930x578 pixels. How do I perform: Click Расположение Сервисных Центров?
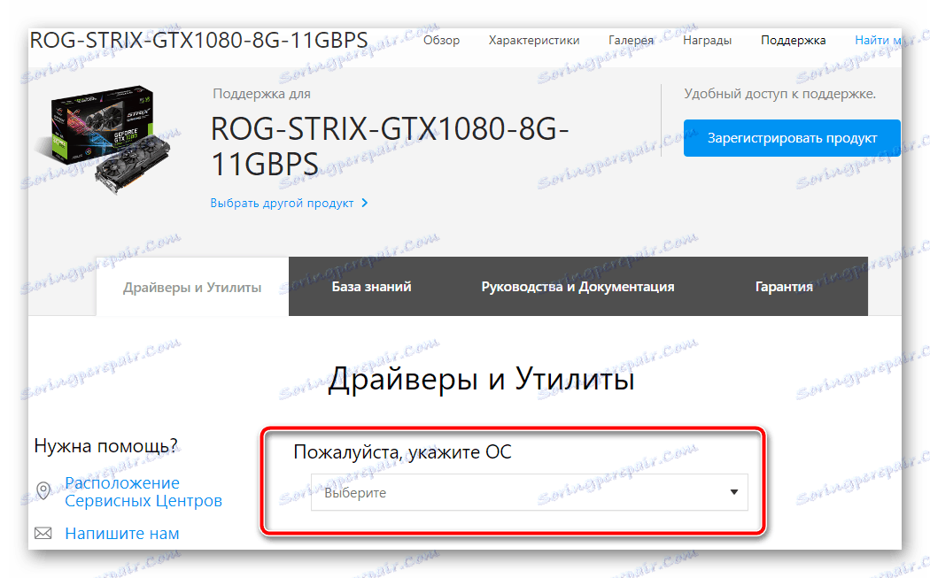(x=121, y=491)
